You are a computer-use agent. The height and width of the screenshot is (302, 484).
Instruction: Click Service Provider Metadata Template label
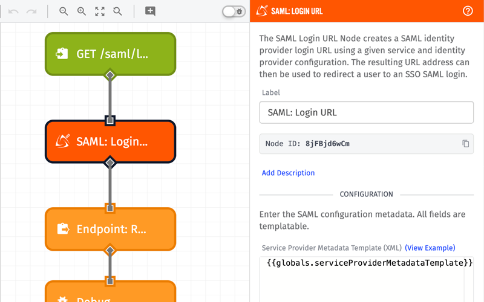[x=332, y=248]
